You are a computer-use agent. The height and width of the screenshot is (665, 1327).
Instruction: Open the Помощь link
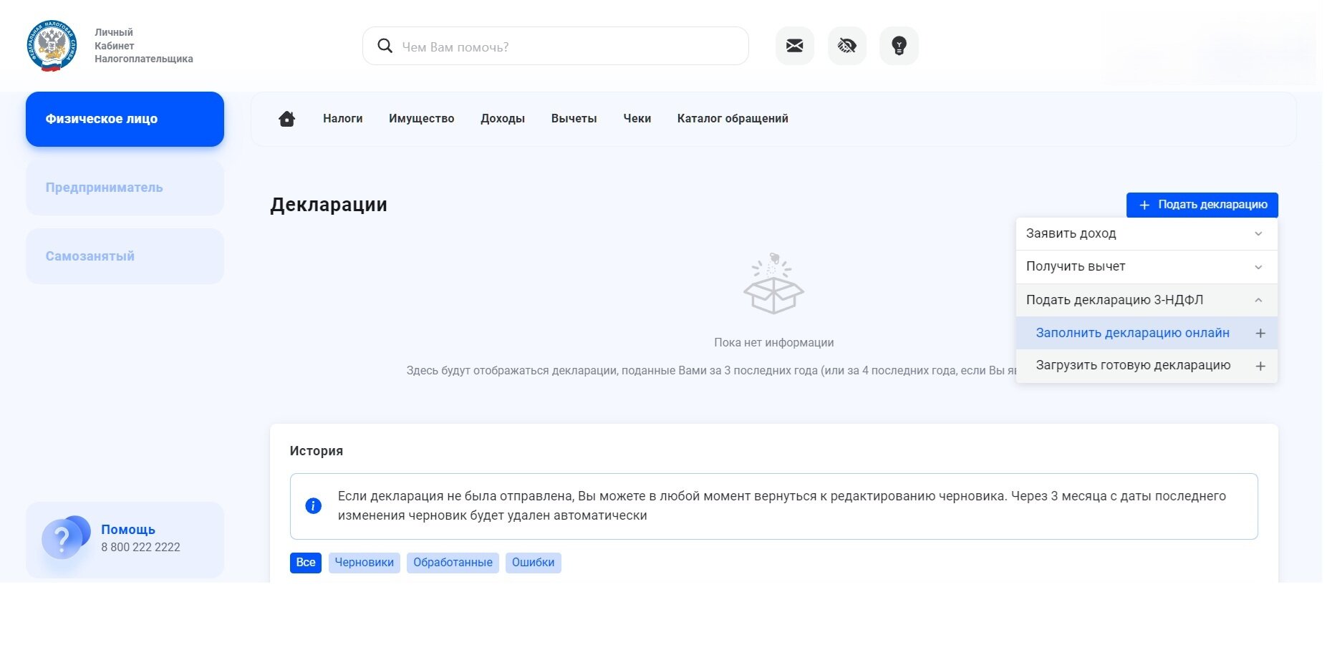pos(128,530)
